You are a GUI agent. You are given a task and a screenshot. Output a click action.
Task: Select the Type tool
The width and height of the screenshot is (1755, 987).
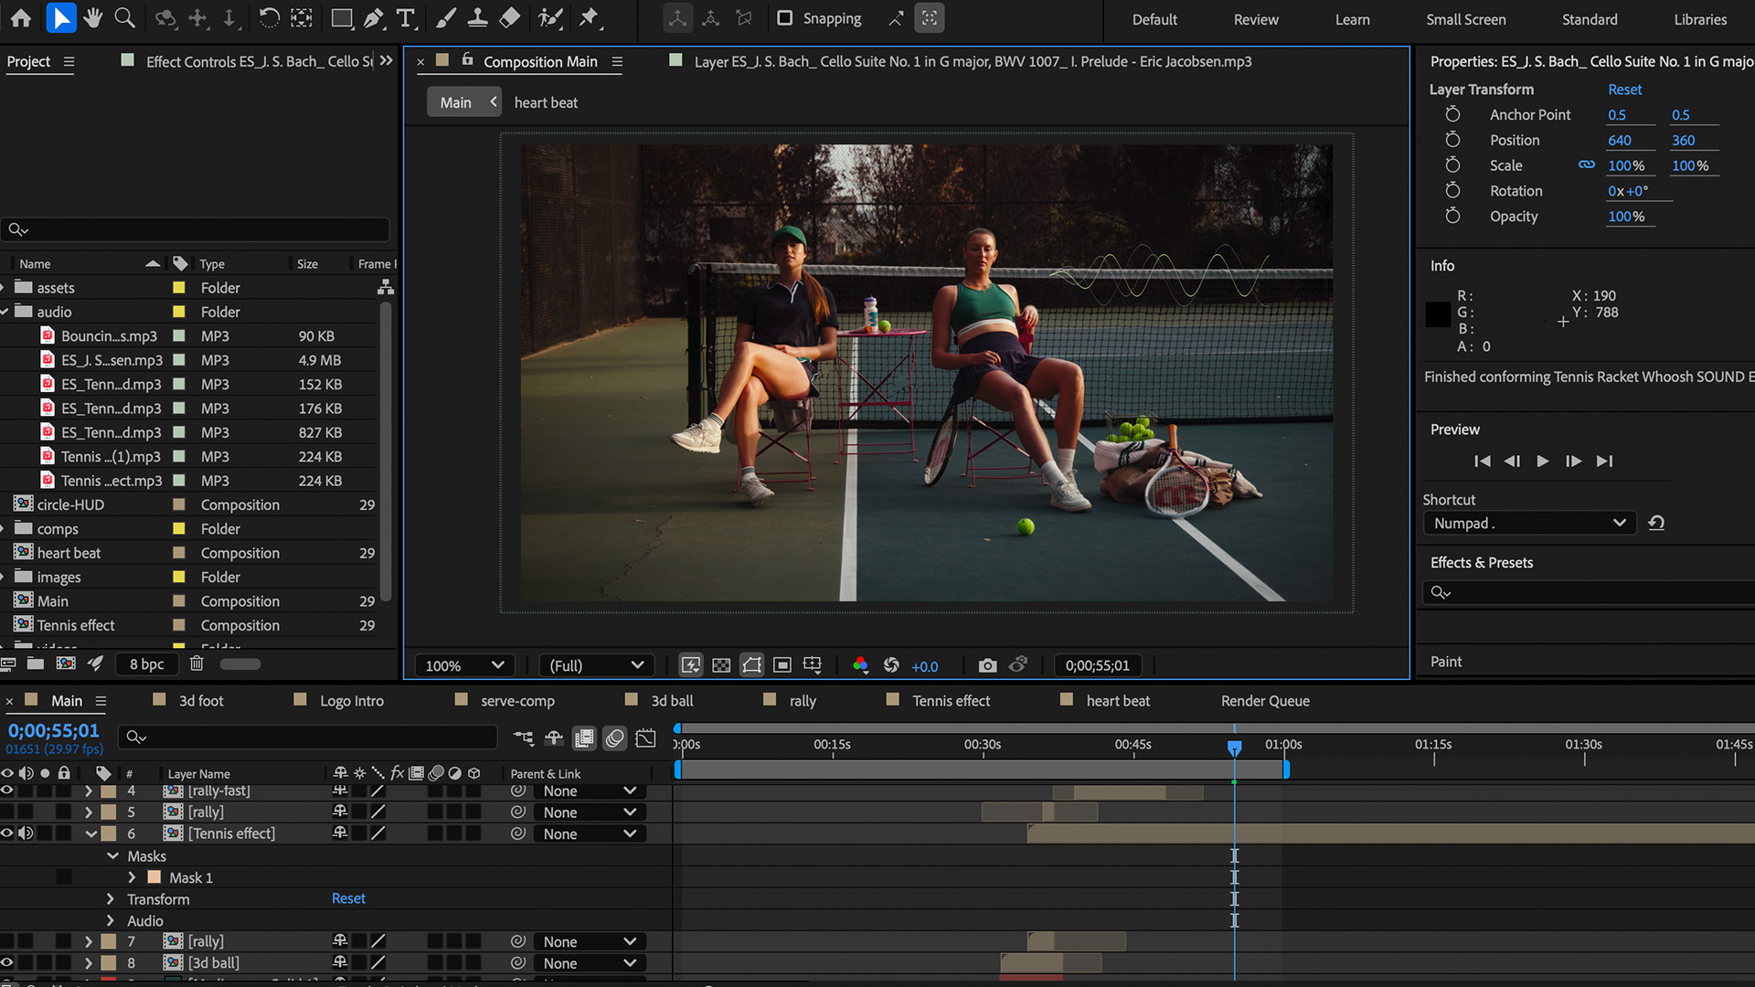coord(406,18)
